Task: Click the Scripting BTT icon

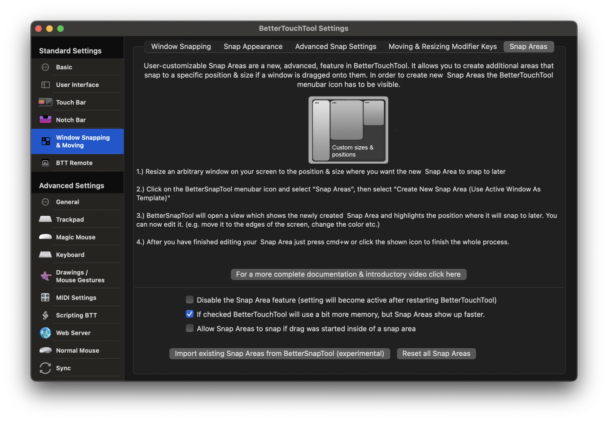Action: (45, 315)
